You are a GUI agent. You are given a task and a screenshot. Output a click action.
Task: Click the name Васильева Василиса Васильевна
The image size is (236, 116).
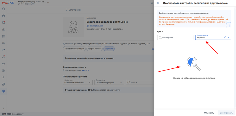107,22
